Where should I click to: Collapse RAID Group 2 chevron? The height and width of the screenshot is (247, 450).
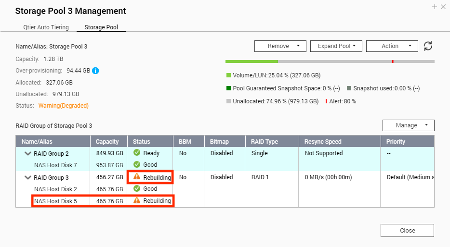tap(28, 153)
